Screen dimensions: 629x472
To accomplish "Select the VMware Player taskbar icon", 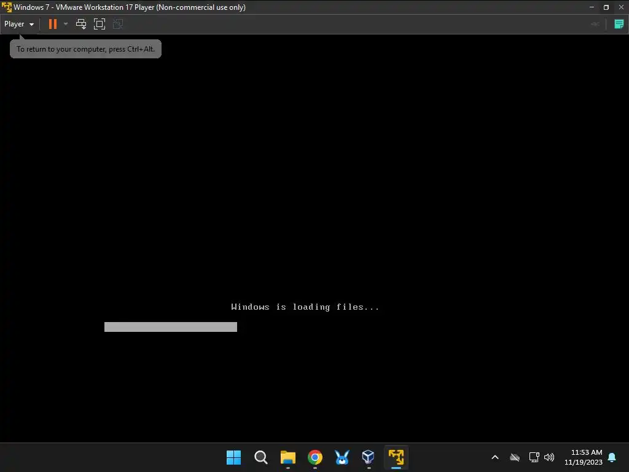I will (396, 457).
